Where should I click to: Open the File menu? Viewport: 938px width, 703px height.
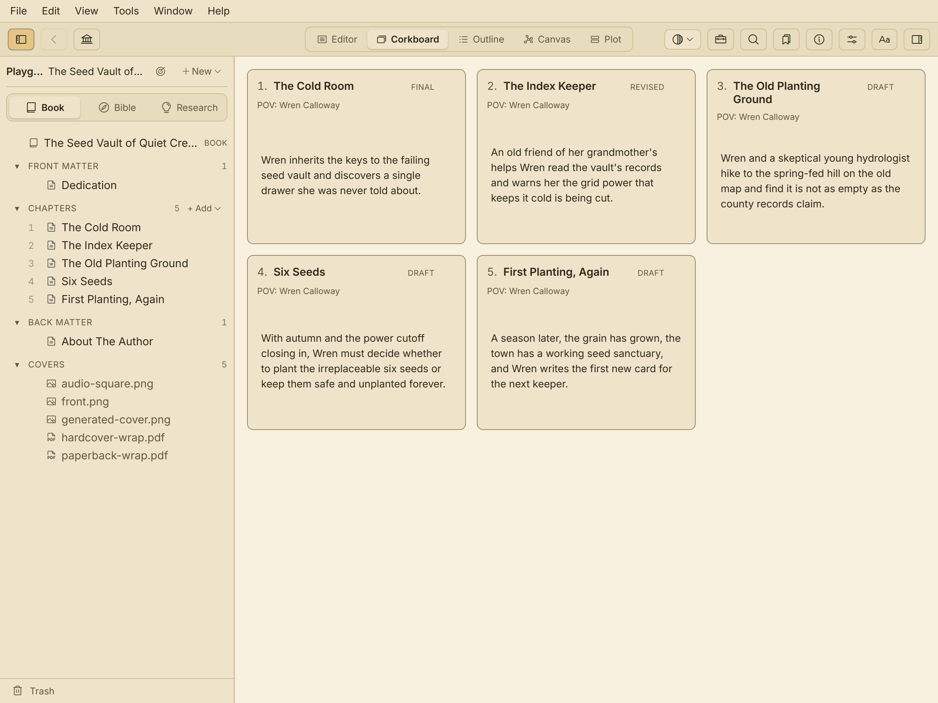pos(18,11)
